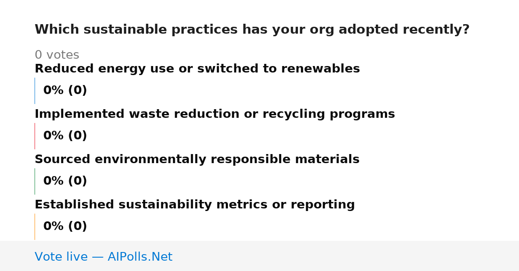
Task: Click the 0% (0) result under reduced energy
Action: pyautogui.click(x=65, y=91)
